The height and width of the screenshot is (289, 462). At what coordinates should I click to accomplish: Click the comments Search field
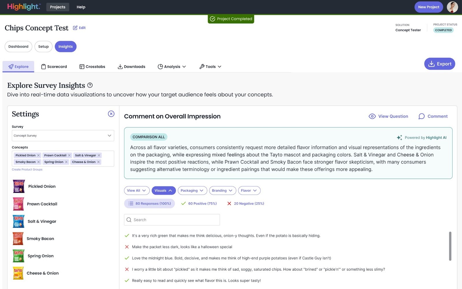(x=172, y=220)
